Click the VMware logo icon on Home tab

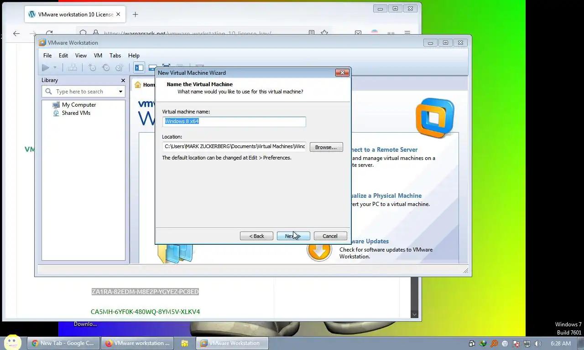tap(435, 118)
